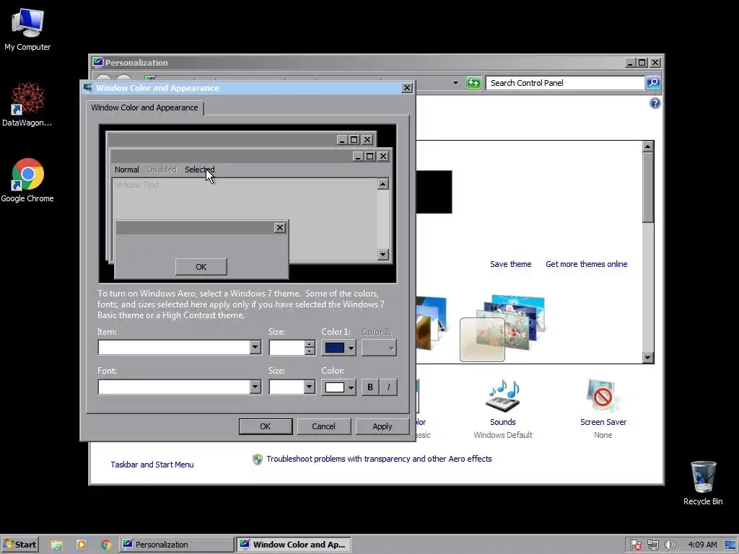
Task: Open the DataWagon desktop shortcut
Action: (x=27, y=105)
